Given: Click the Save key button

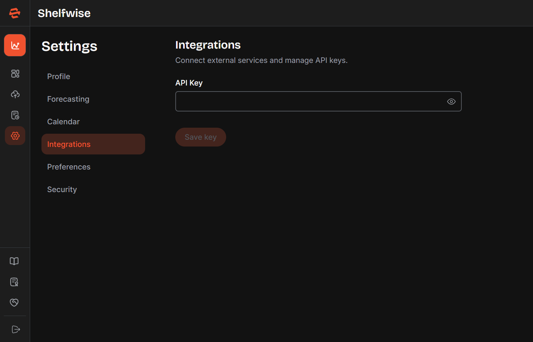Looking at the screenshot, I should [201, 137].
